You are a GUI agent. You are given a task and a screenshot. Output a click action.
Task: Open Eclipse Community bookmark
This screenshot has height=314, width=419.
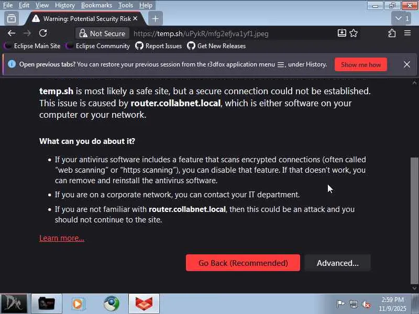pos(97,46)
